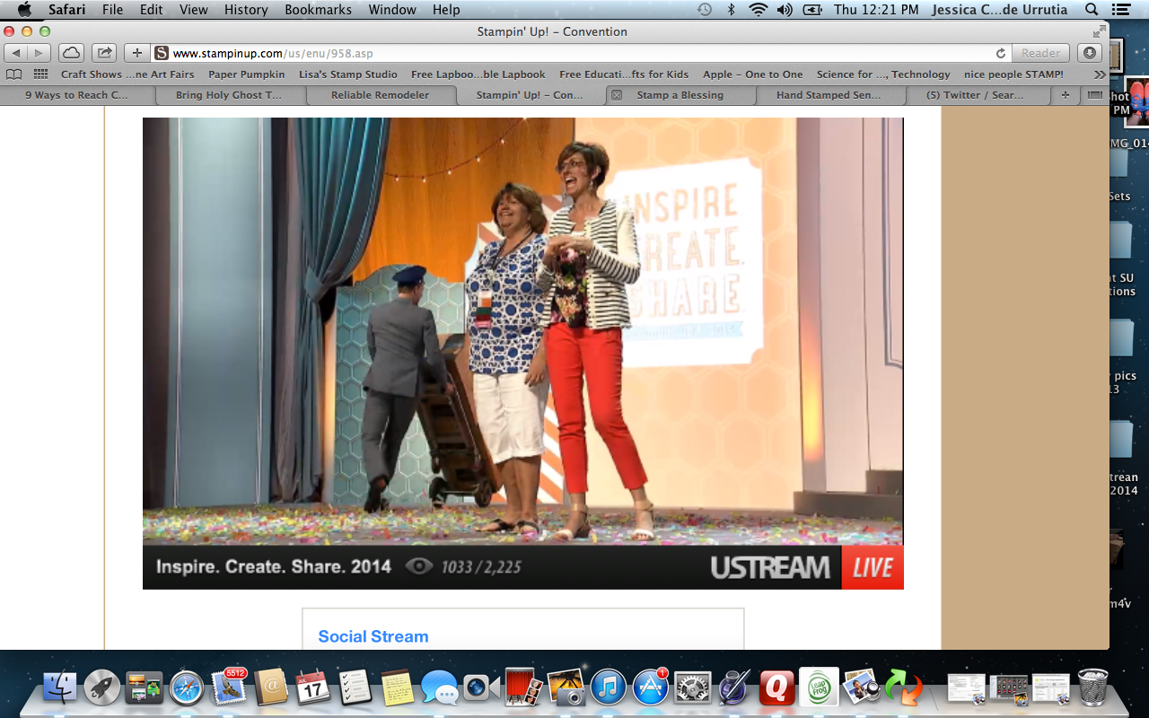Click the USTREAM logo on the player
This screenshot has height=718, width=1149.
(770, 567)
